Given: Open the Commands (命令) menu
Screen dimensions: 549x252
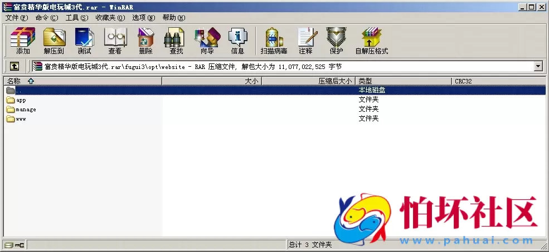Looking at the screenshot, I should [x=47, y=17].
